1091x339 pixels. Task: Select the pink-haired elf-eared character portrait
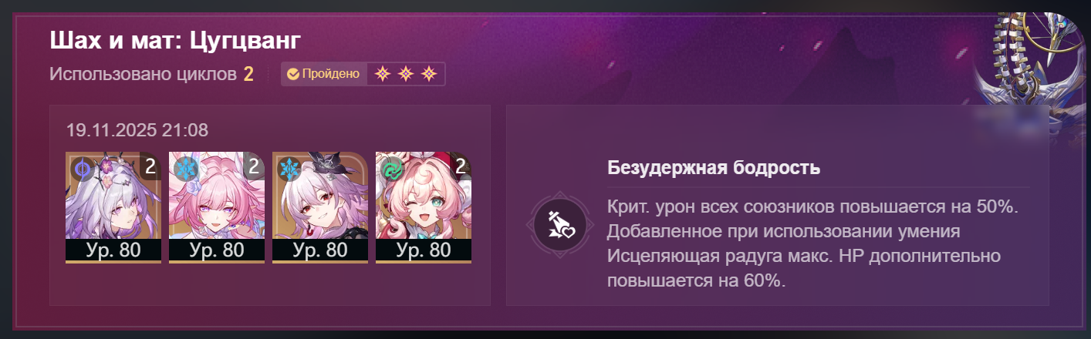coord(217,207)
